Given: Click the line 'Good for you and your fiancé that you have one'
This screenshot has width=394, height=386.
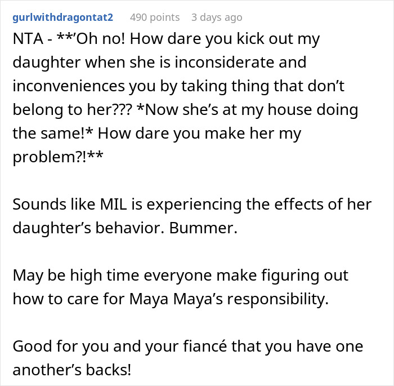Looking at the screenshot, I should [188, 346].
